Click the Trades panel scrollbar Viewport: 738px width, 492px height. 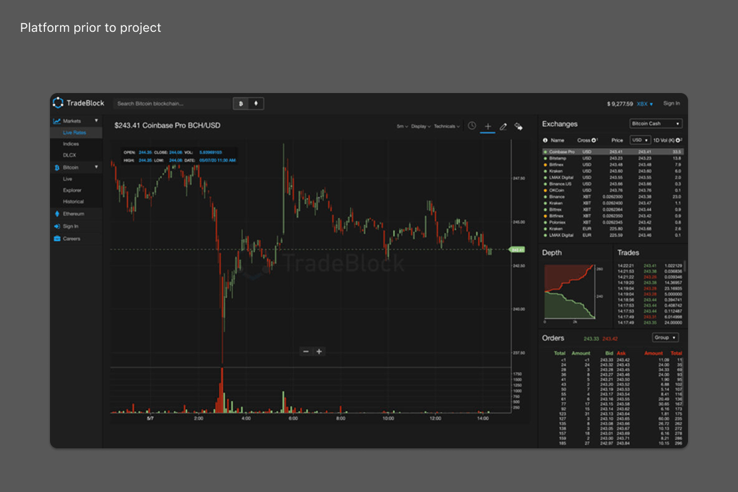click(685, 266)
